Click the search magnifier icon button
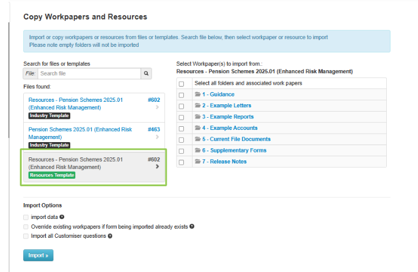Image resolution: width=418 pixels, height=272 pixels. click(146, 74)
